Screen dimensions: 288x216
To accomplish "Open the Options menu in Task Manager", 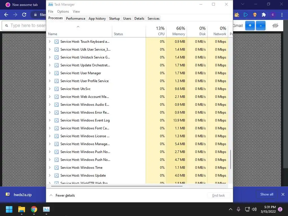I will (x=63, y=11).
